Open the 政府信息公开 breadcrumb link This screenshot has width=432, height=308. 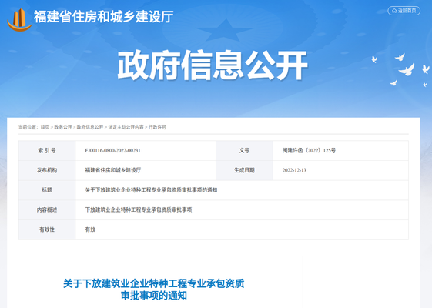[x=90, y=127]
